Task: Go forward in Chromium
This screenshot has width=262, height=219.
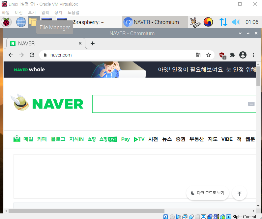Action: pyautogui.click(x=21, y=55)
